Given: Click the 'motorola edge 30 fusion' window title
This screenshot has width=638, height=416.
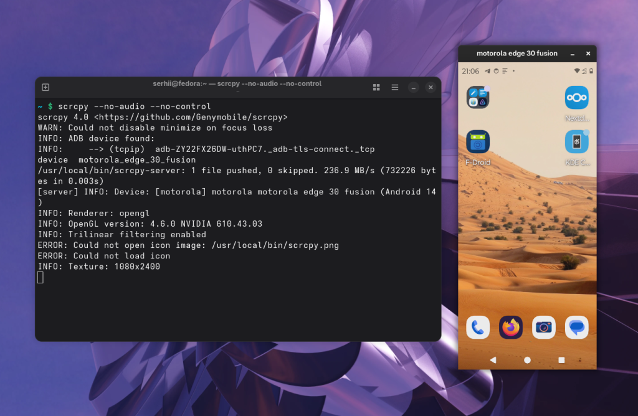Looking at the screenshot, I should (517, 54).
